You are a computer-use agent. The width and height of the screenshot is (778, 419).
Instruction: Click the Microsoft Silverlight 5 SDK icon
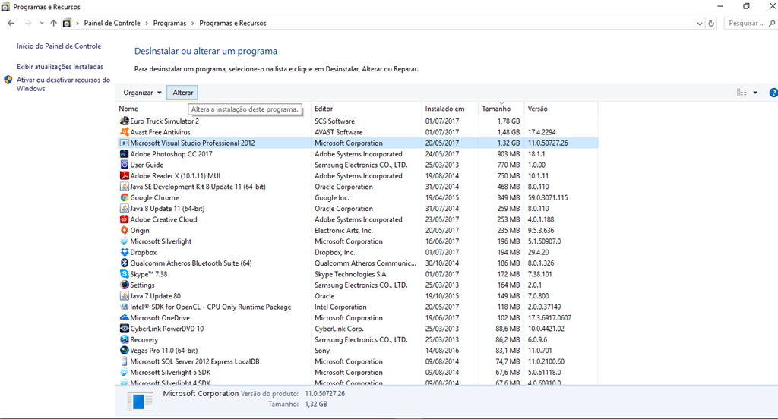click(x=125, y=372)
